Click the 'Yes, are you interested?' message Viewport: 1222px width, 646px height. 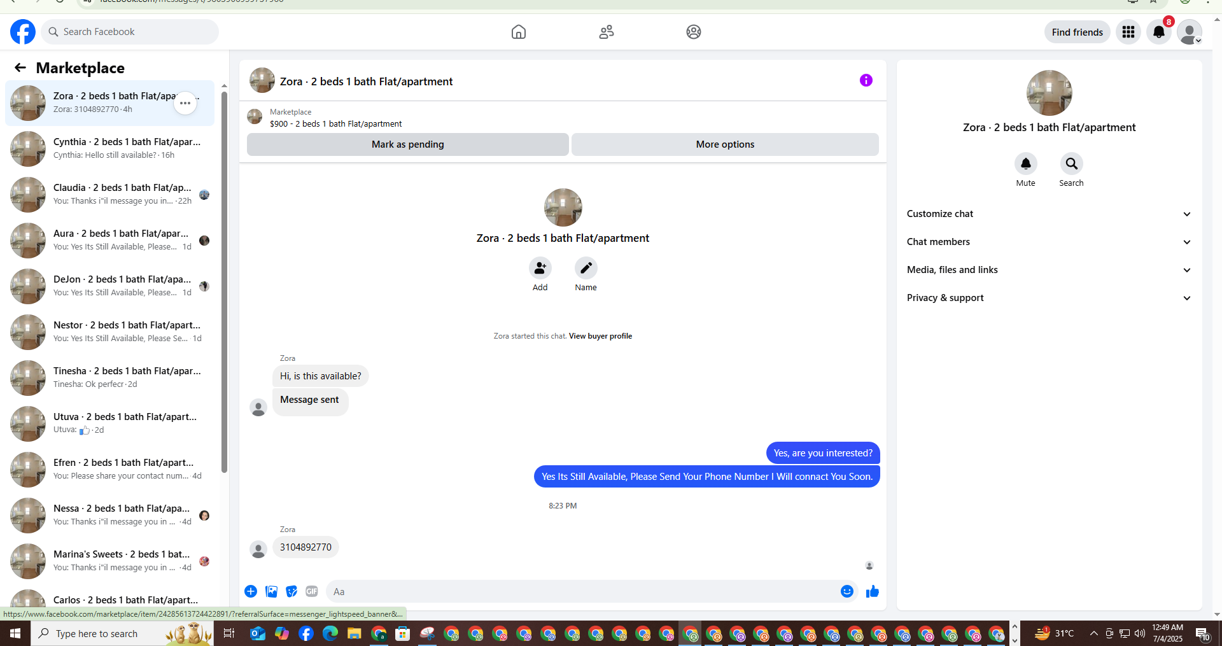823,453
